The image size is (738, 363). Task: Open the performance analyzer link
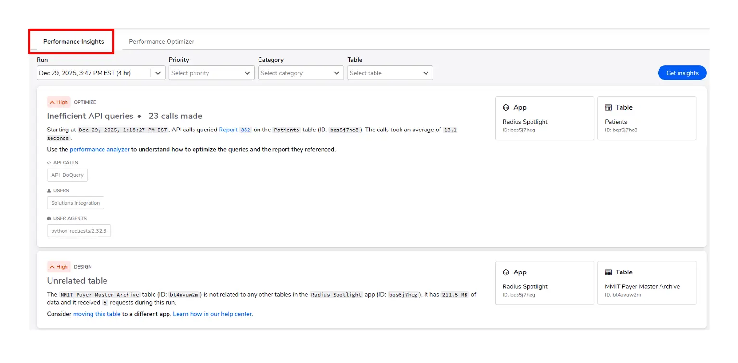[x=99, y=149]
